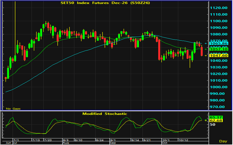The image size is (233, 145).
Task: Click the yellow 1047.60 last price label
Action: 218,55
